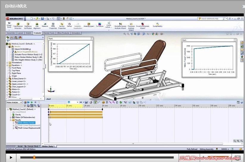
Task: Start FloXpress Analysis Wizard
Action: point(131,27)
